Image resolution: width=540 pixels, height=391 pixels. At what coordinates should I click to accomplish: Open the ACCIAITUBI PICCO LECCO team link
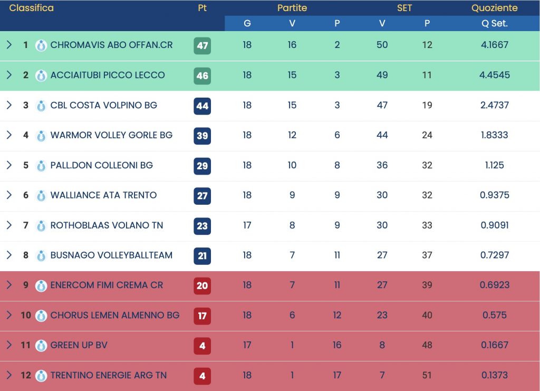pyautogui.click(x=108, y=75)
